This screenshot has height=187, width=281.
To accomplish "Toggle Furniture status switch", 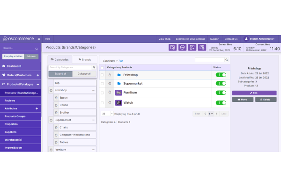I will pyautogui.click(x=221, y=93).
